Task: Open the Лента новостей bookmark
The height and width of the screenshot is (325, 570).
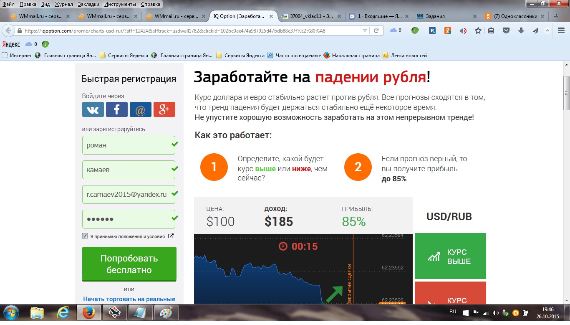Action: coord(404,55)
